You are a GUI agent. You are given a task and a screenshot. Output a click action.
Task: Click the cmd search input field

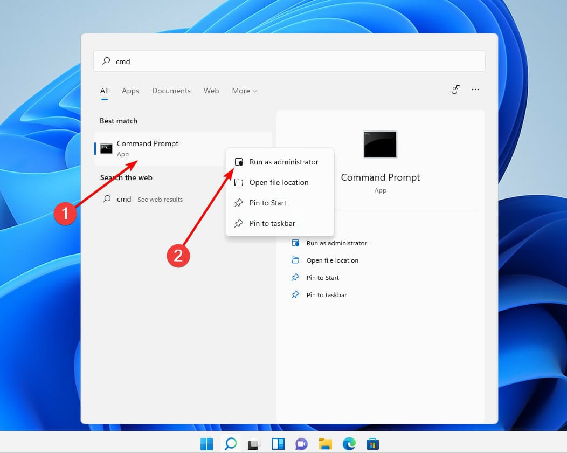click(x=289, y=61)
